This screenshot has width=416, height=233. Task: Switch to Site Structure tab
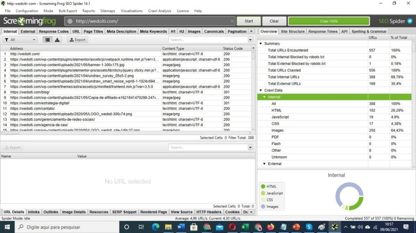pos(292,31)
